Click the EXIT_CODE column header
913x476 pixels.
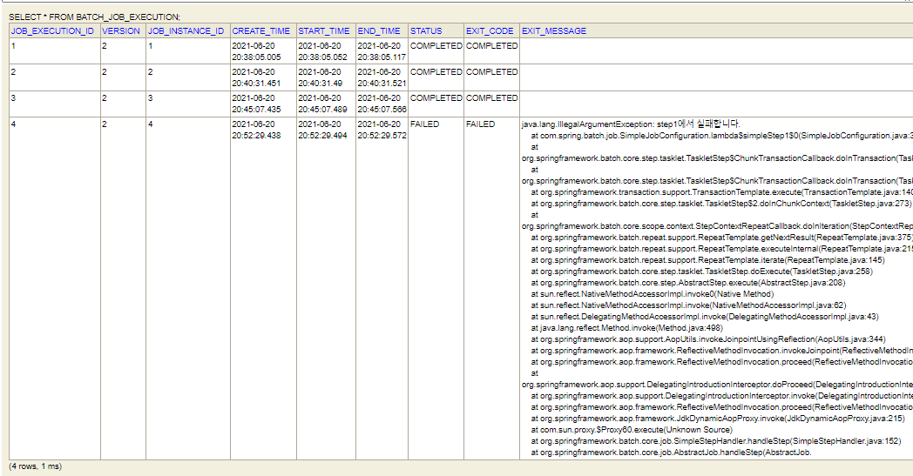(x=490, y=30)
